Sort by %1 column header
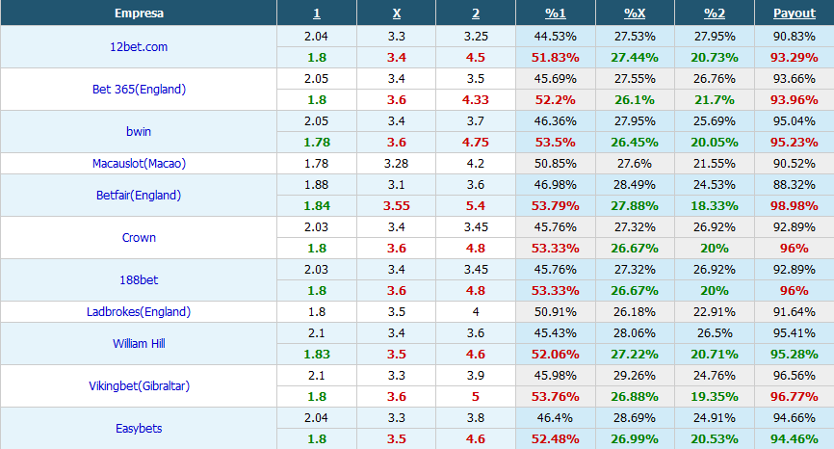Screen dimensions: 834x449 (556, 13)
